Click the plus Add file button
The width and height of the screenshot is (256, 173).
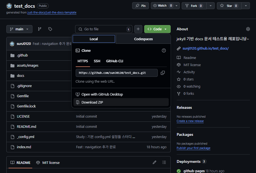point(138,29)
